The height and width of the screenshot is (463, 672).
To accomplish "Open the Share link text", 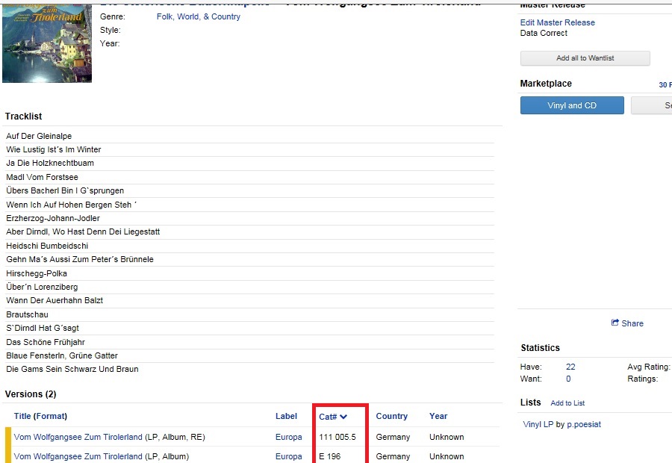I will [632, 323].
